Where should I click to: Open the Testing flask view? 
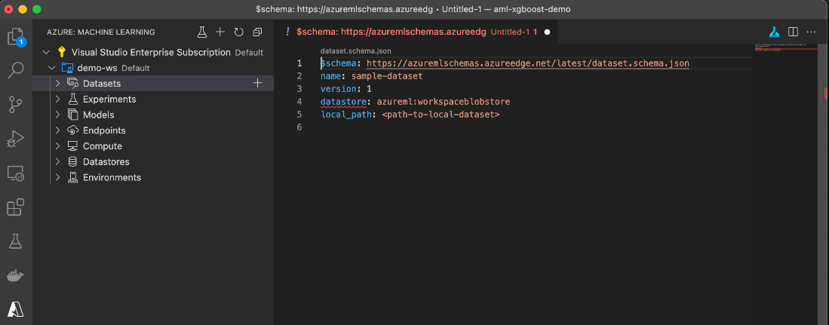[16, 241]
